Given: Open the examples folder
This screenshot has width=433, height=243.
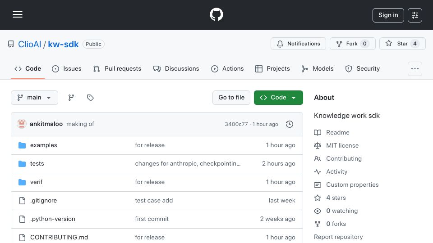Looking at the screenshot, I should coord(44,145).
